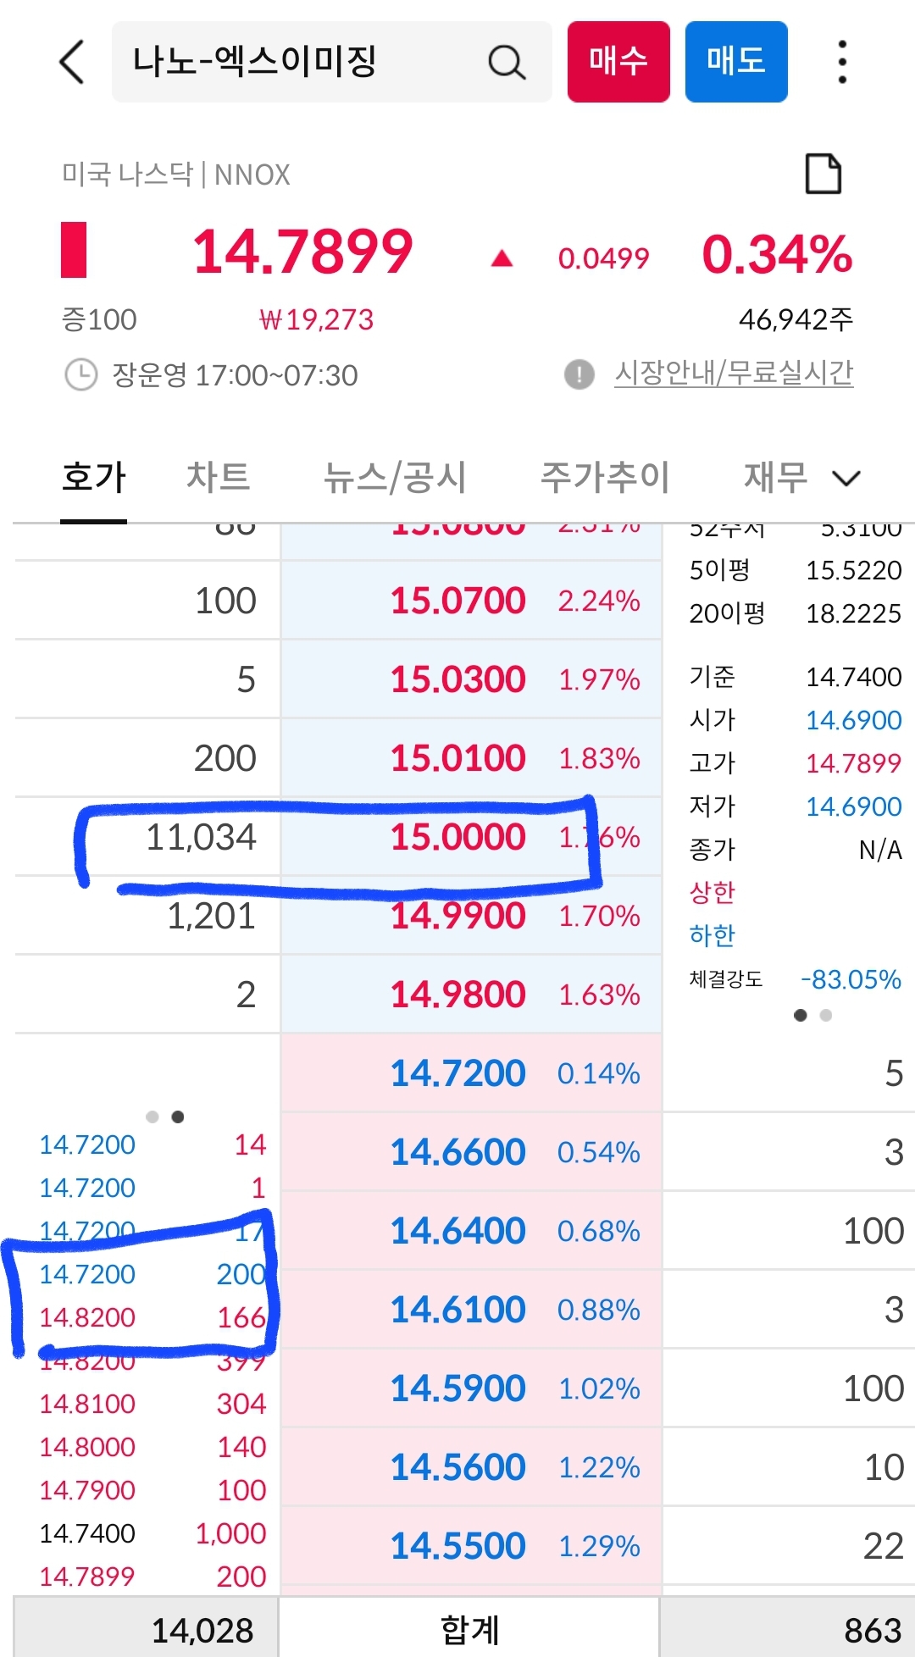Tap the 미국 나스닥 | NNOX label

176,175
